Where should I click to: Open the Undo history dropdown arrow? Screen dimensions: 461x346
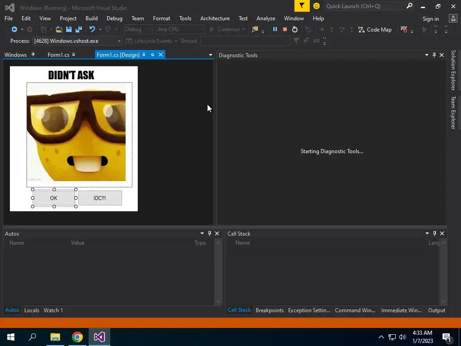(100, 29)
